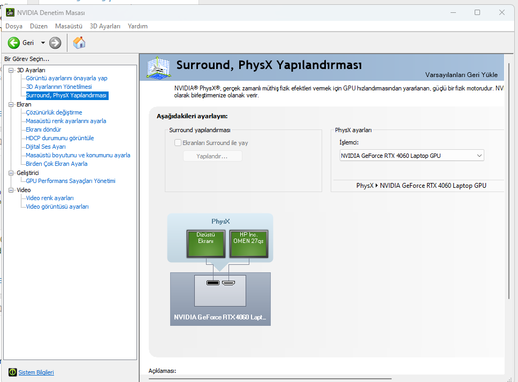The image size is (518, 382).
Task: Click the green Back arrow icon
Action: [x=14, y=43]
